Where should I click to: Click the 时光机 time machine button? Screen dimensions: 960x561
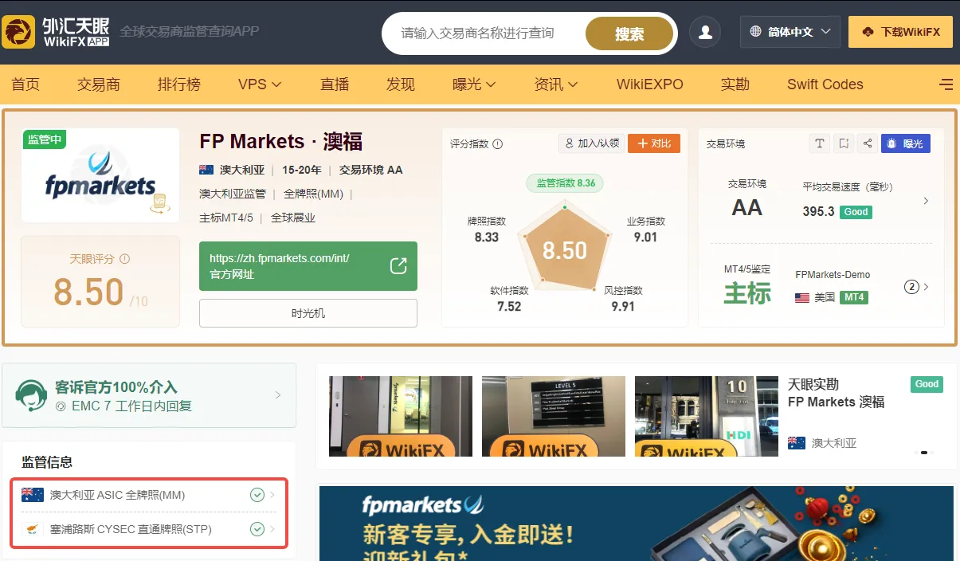308,313
